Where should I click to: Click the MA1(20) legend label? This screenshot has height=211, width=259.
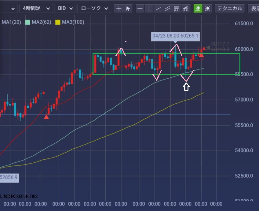pos(11,22)
